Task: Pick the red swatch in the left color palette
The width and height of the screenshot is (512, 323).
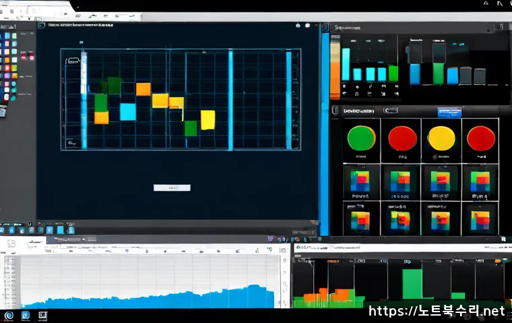Action: tap(7, 68)
